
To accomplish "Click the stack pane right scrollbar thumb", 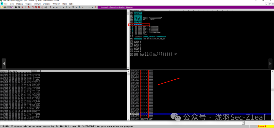I will [x=272, y=90].
